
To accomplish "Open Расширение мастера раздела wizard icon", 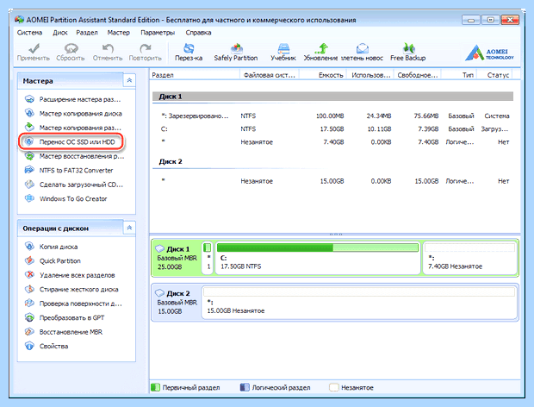I will (29, 99).
